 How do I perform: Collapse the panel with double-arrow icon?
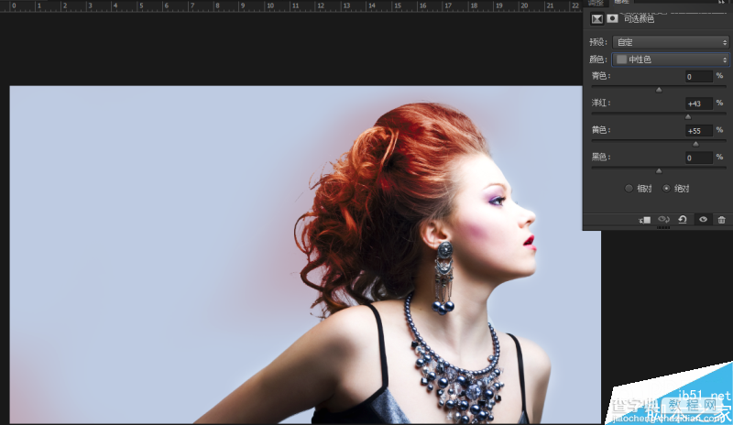(x=721, y=2)
